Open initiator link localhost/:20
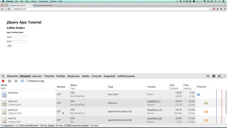This screenshot has width=227, height=128. [155, 118]
